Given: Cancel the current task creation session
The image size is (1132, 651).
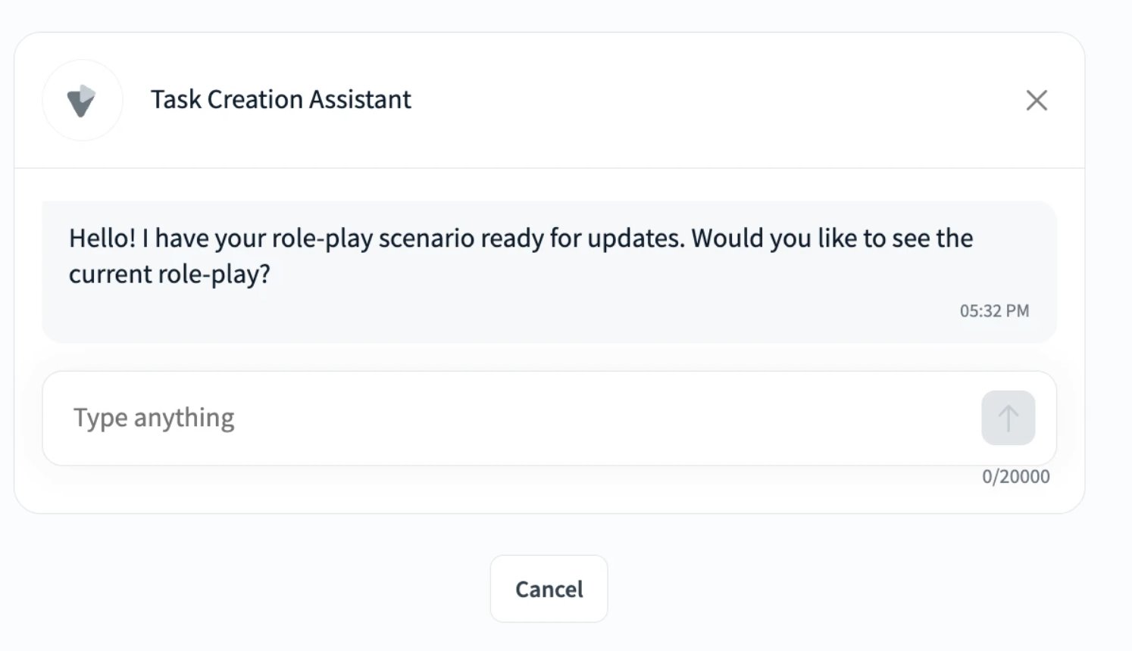Looking at the screenshot, I should coord(549,589).
